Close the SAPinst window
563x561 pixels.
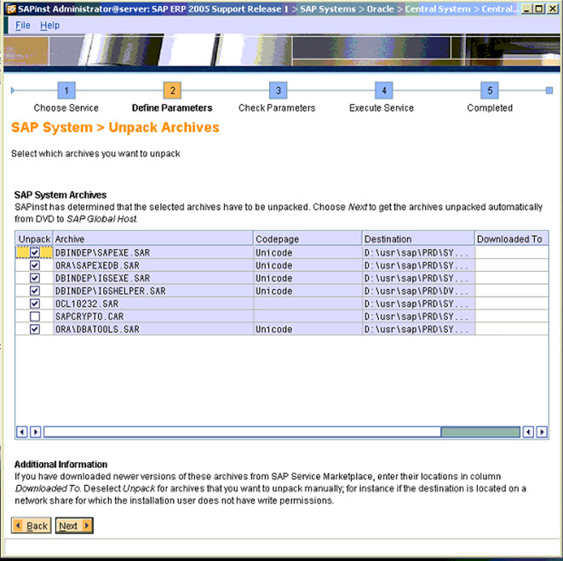(552, 9)
